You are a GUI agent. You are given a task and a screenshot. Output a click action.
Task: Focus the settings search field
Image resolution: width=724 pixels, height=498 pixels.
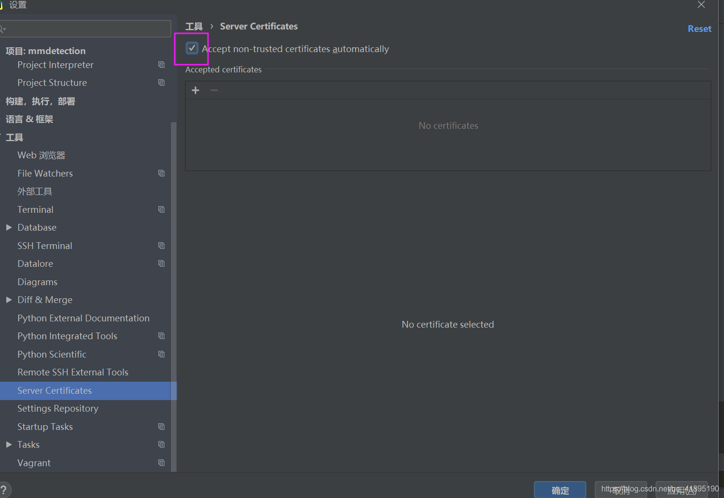point(85,29)
